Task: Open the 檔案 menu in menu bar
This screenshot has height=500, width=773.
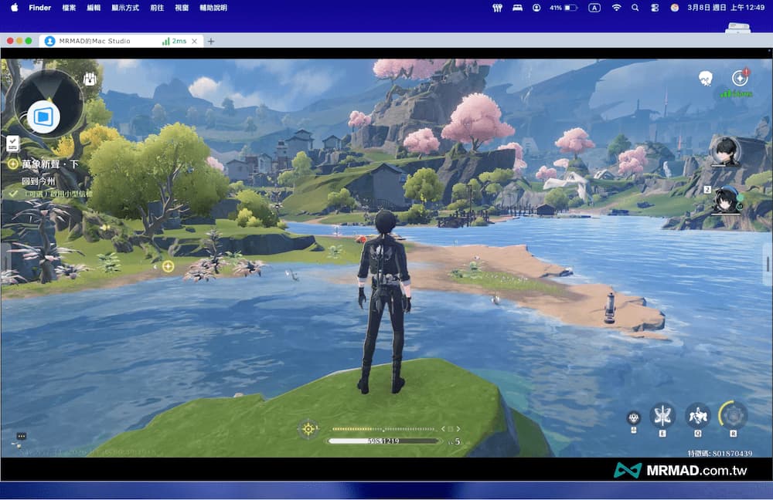Action: click(69, 8)
